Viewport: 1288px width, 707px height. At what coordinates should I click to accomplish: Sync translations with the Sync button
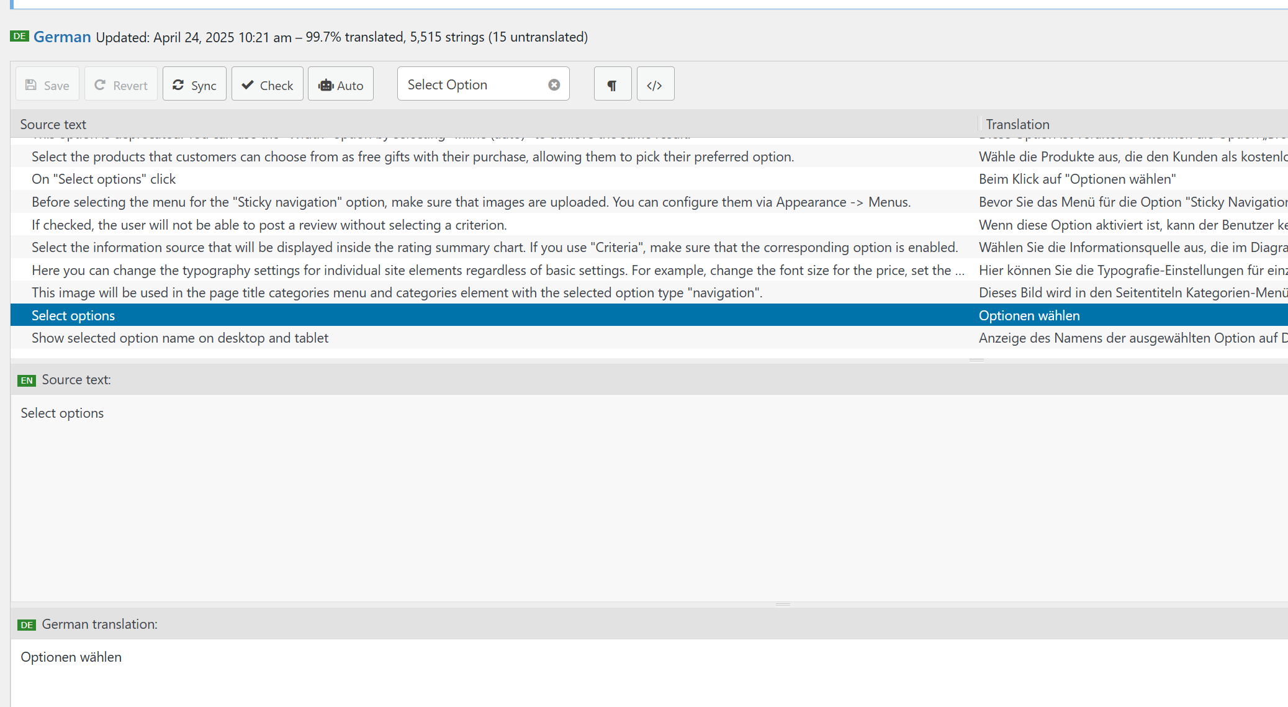click(194, 84)
